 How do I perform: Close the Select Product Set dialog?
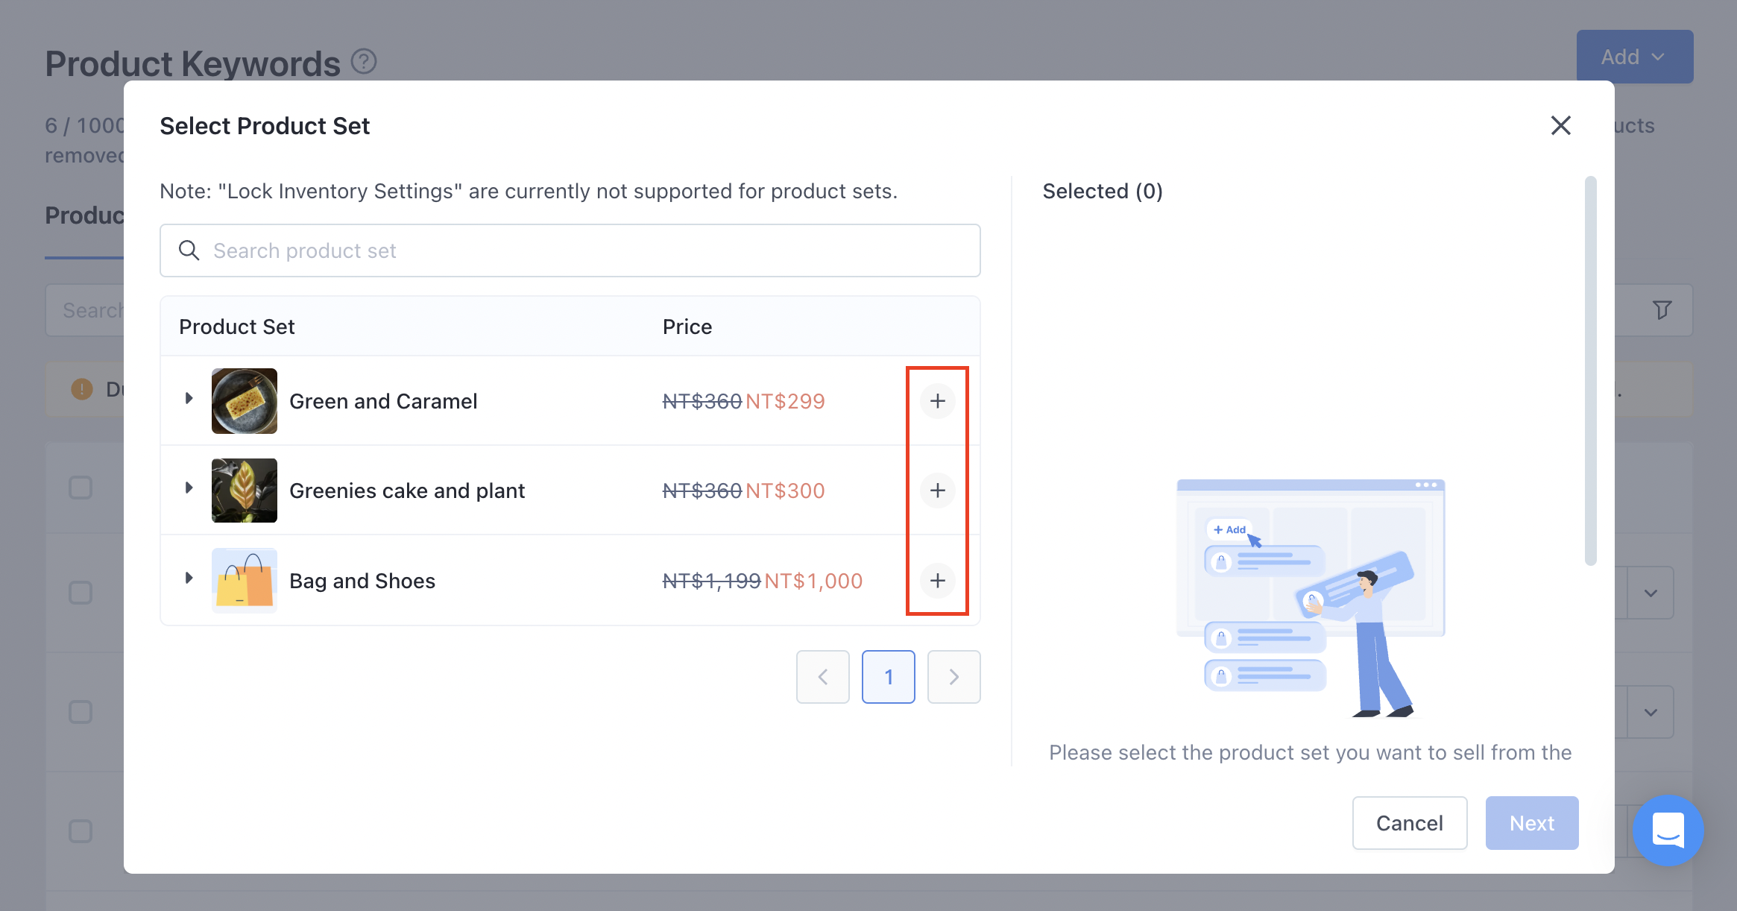1560,125
